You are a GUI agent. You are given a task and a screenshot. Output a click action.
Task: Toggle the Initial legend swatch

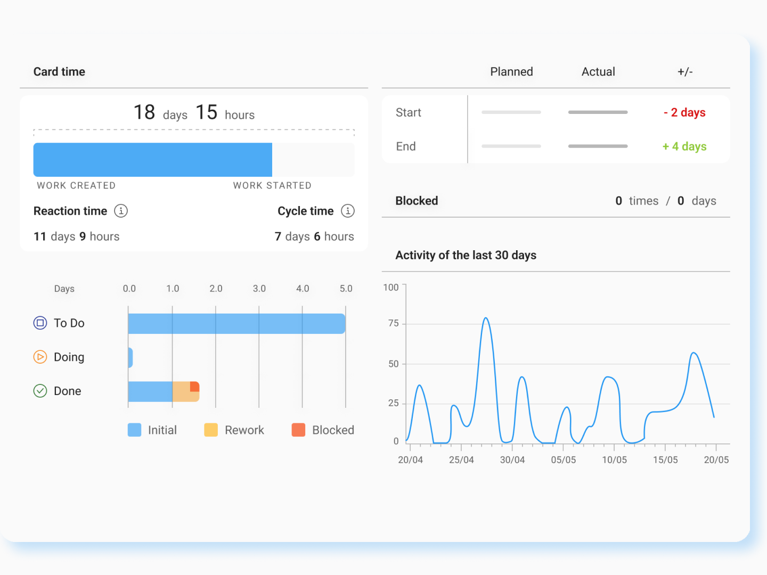(135, 430)
